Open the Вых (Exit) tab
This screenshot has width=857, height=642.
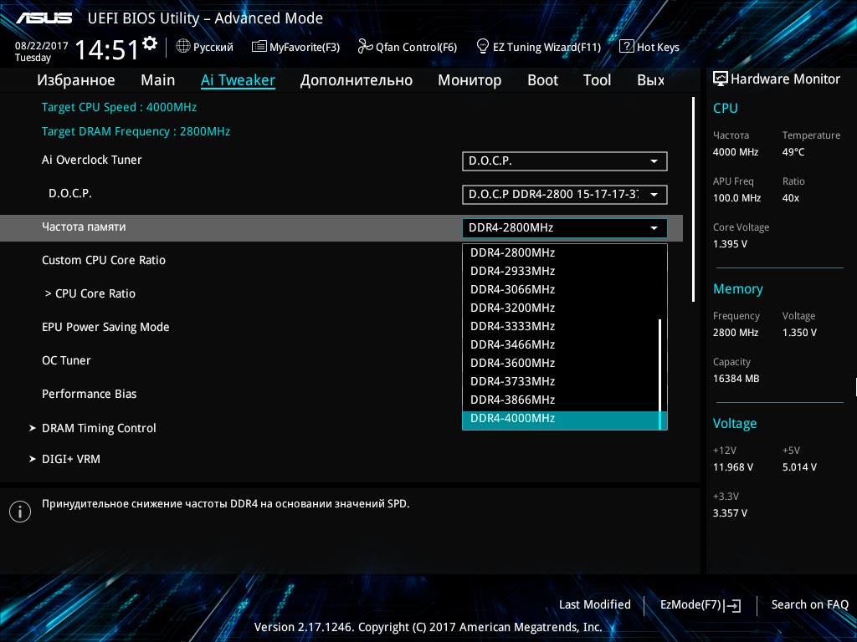[651, 80]
